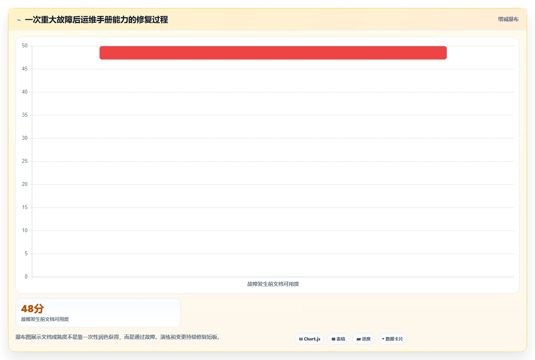535x360 pixels.
Task: Click the 数据卡片 tag chip
Action: pyautogui.click(x=392, y=339)
